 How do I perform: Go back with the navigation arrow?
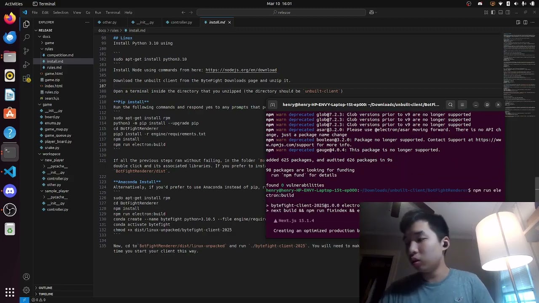pos(183,12)
